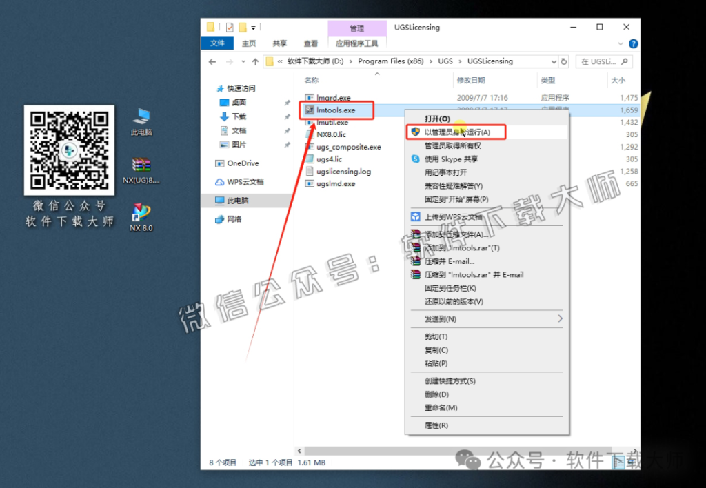The image size is (706, 488).
Task: Click inside the UGSLicensing search box
Action: tap(603, 61)
